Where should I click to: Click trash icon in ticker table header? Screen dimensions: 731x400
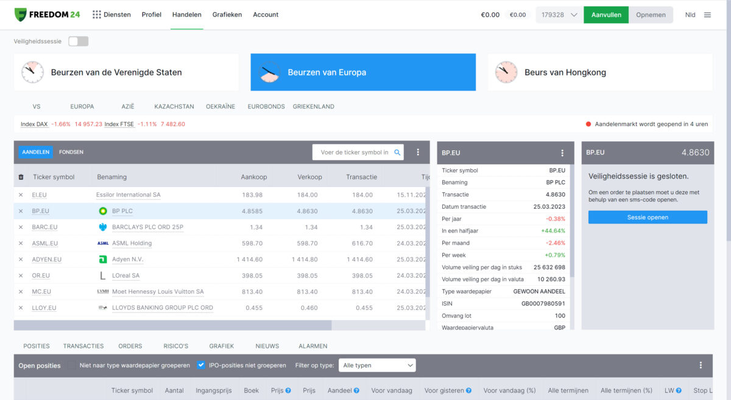(21, 177)
